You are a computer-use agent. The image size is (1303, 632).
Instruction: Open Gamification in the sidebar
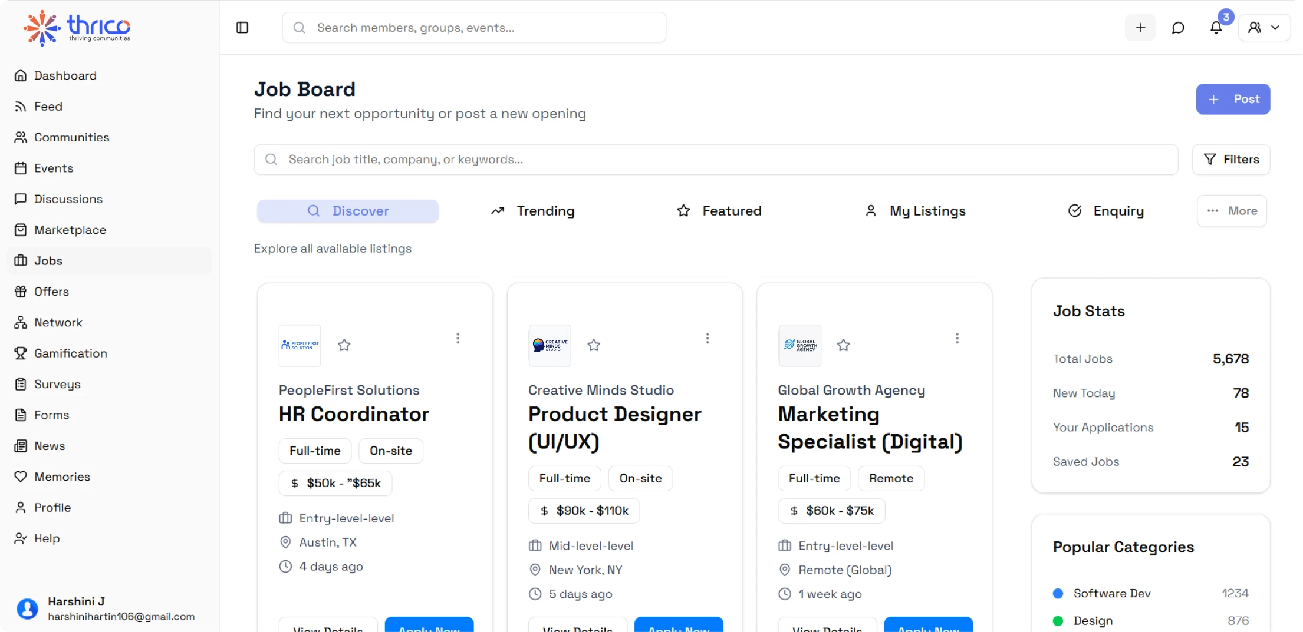coord(110,353)
